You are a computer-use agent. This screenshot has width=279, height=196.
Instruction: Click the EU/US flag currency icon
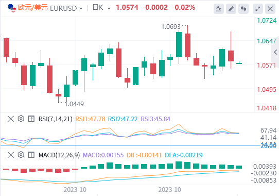tap(12, 8)
